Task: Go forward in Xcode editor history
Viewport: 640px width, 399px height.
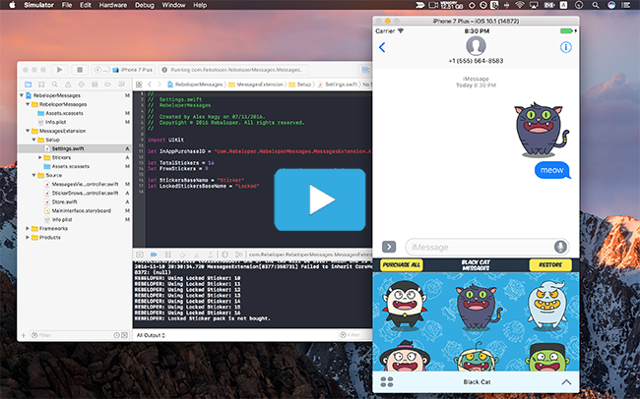Action: click(x=160, y=85)
